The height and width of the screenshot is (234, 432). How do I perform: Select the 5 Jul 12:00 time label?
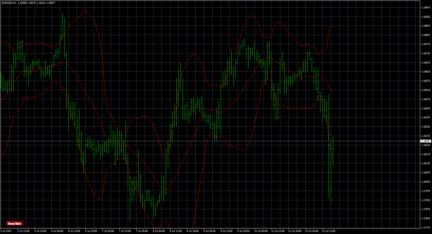tap(23, 231)
